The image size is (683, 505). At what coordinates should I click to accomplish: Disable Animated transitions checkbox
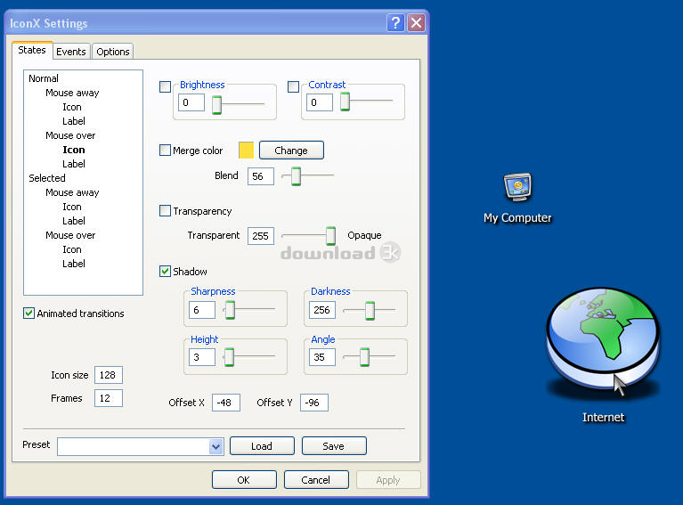pos(29,314)
